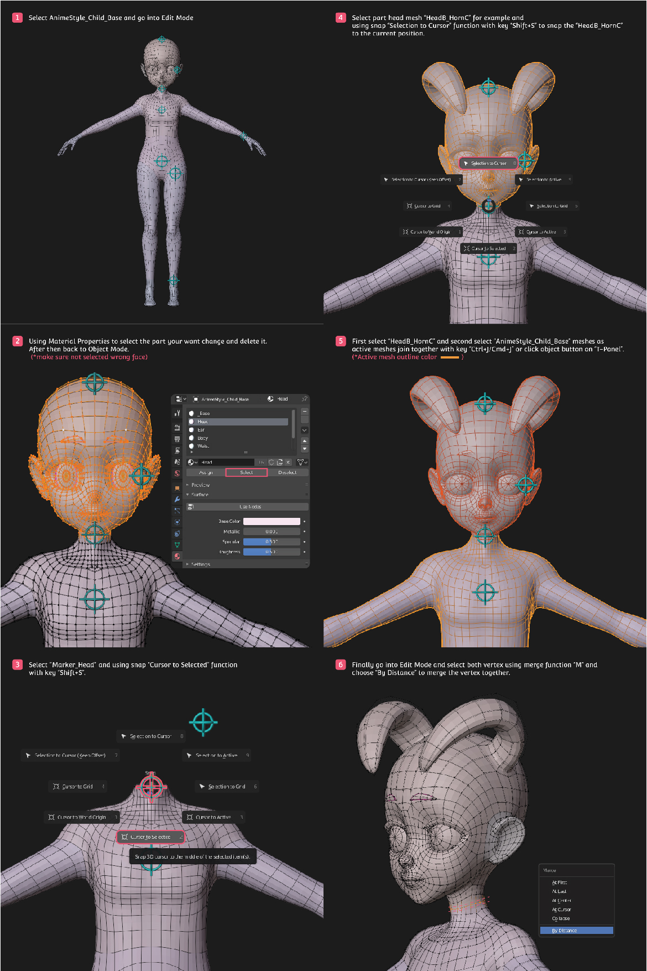The width and height of the screenshot is (647, 971).
Task: Open the material link filter dropdown
Action: point(302,462)
